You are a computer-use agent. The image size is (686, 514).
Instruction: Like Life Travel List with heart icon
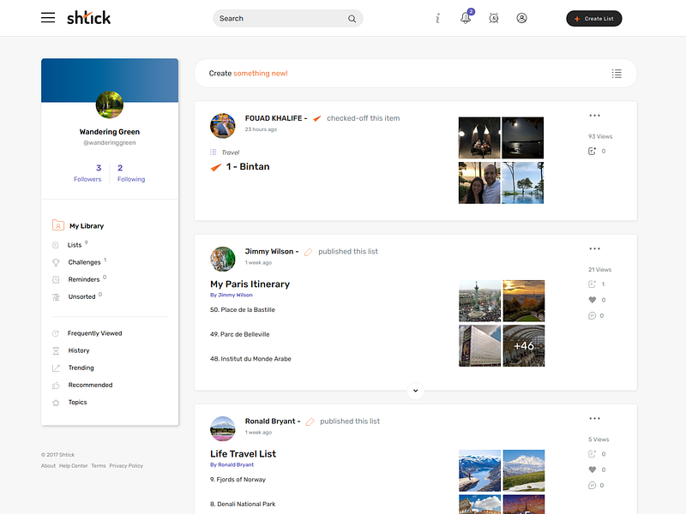(592, 469)
